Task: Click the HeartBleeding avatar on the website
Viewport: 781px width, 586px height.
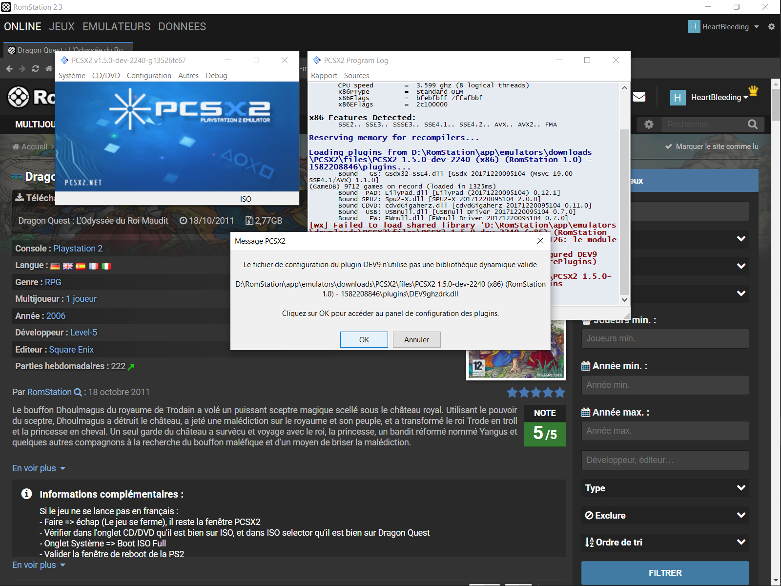Action: [x=678, y=98]
